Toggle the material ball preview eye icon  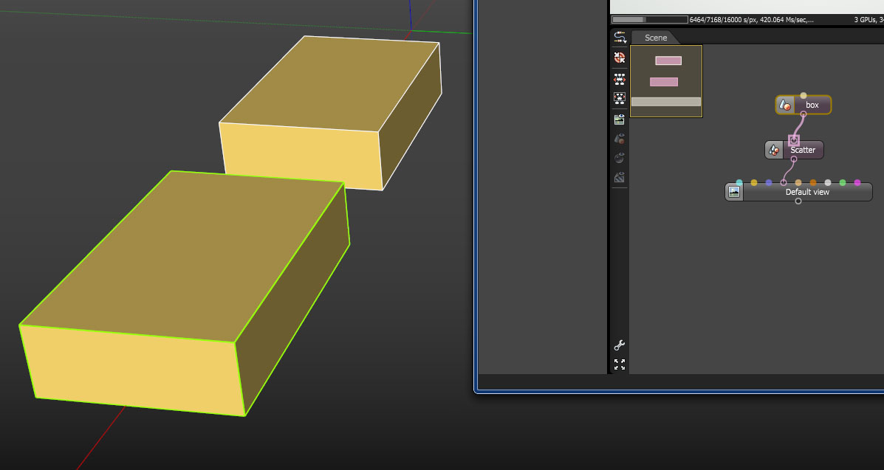pos(620,158)
